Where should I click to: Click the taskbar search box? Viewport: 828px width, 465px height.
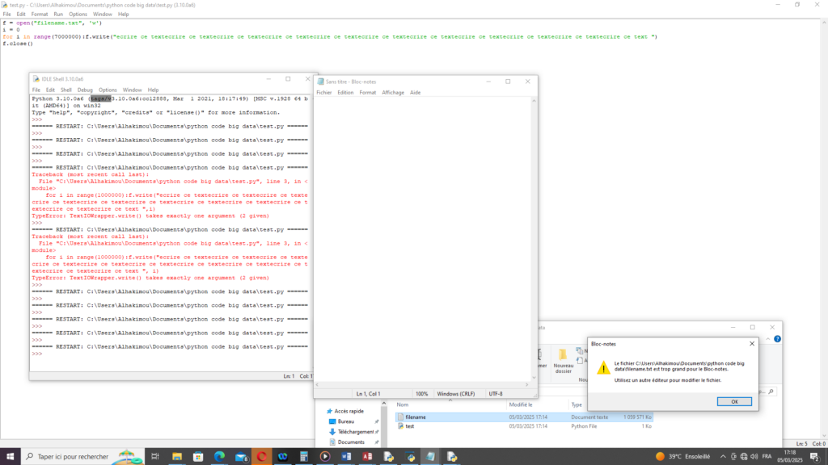coord(77,456)
